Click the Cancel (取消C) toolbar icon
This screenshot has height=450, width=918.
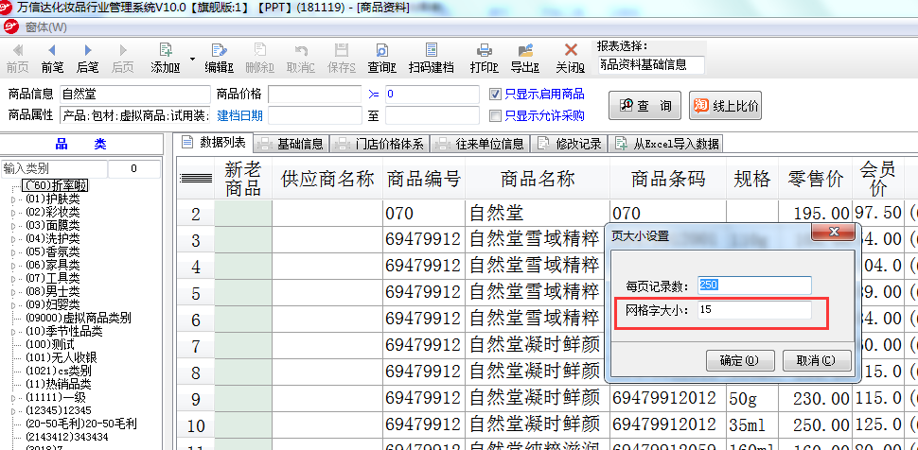point(300,59)
